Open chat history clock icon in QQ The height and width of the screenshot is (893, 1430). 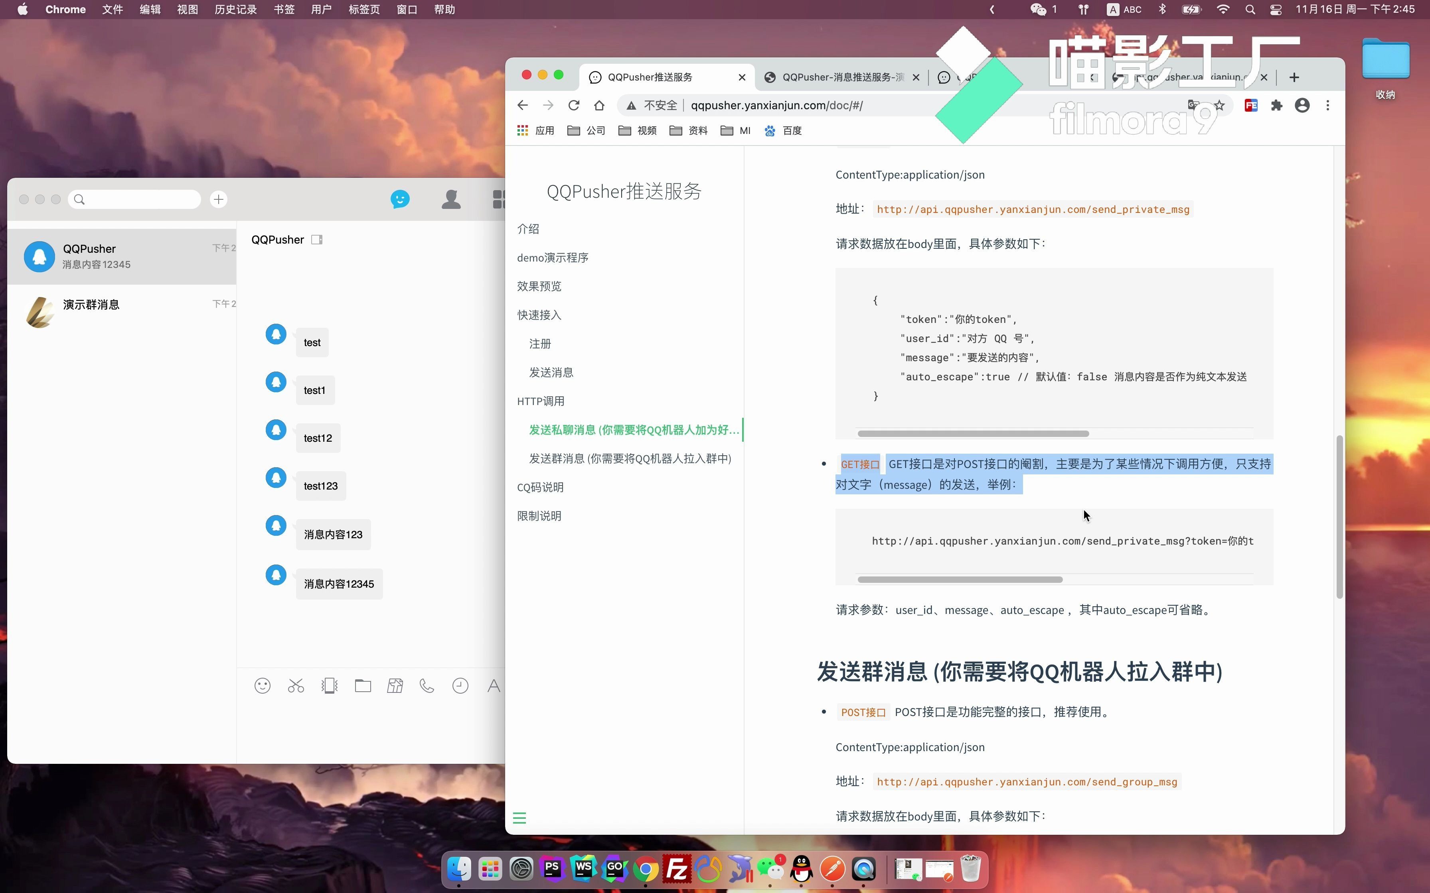coord(460,686)
